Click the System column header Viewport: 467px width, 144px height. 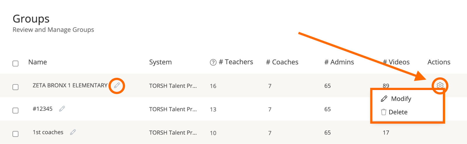pyautogui.click(x=160, y=62)
